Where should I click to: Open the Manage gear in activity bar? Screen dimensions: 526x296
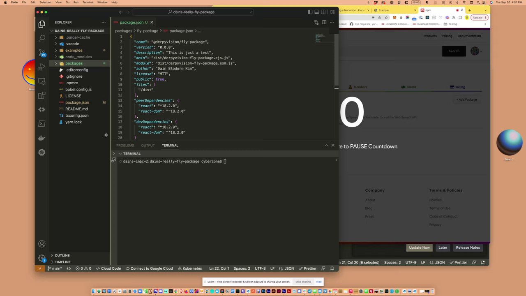[42, 258]
